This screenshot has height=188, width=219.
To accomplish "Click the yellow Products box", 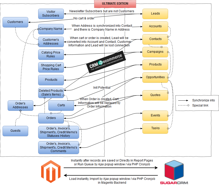I will (x=155, y=65).
